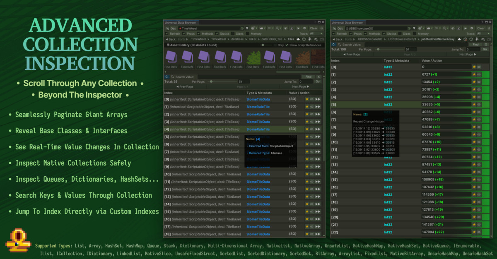Open the magnifier search dropdown in left toolbar

tap(278, 28)
